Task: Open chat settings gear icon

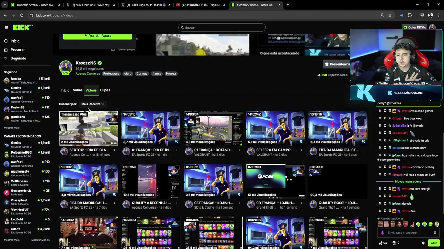Action: click(423, 243)
